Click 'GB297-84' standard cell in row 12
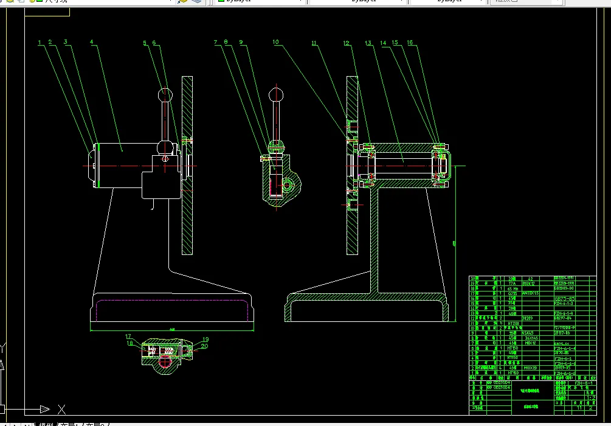Viewport: 611px width, 426px height. tap(564, 318)
